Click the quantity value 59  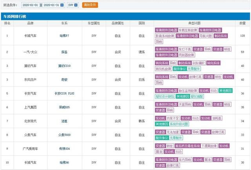pos(242,52)
